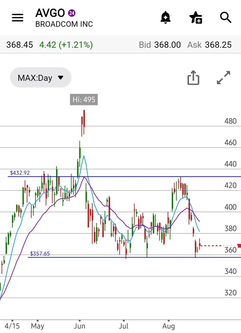Tap the 340 price axis label
This screenshot has height=333, width=241.
coord(230,271)
